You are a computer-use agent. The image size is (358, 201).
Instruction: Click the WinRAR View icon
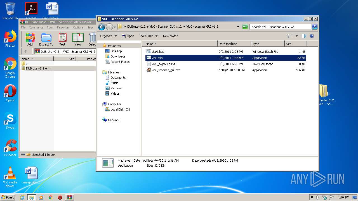pos(78,39)
